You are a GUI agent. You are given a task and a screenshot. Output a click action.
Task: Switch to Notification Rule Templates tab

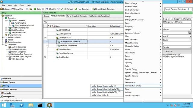click(x=99, y=16)
